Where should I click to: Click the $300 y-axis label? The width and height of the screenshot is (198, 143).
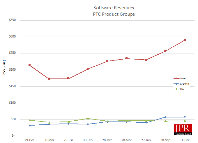pos(12,37)
